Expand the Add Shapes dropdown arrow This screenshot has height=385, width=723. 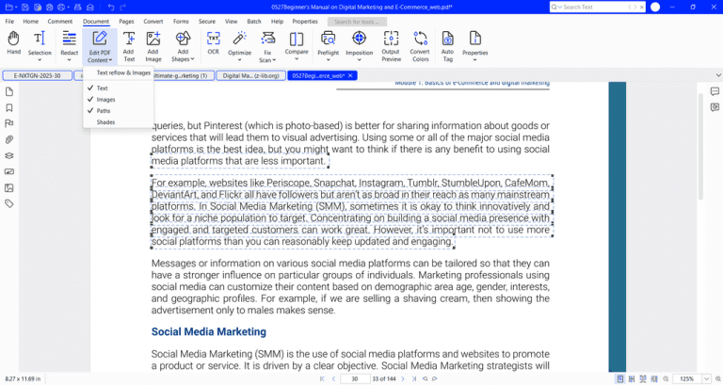point(192,59)
